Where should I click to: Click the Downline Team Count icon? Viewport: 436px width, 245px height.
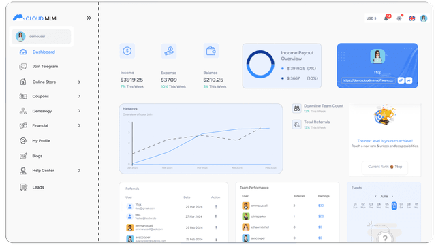click(297, 108)
